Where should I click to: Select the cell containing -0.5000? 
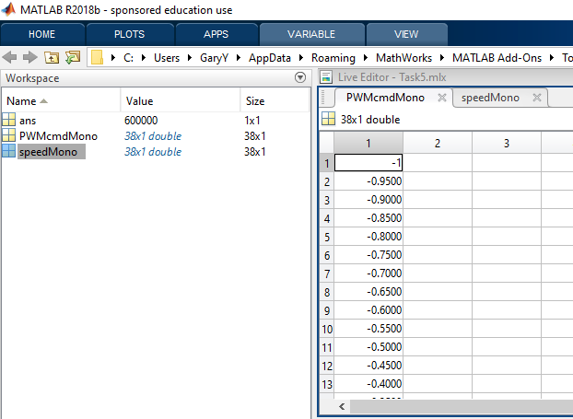[x=368, y=347]
